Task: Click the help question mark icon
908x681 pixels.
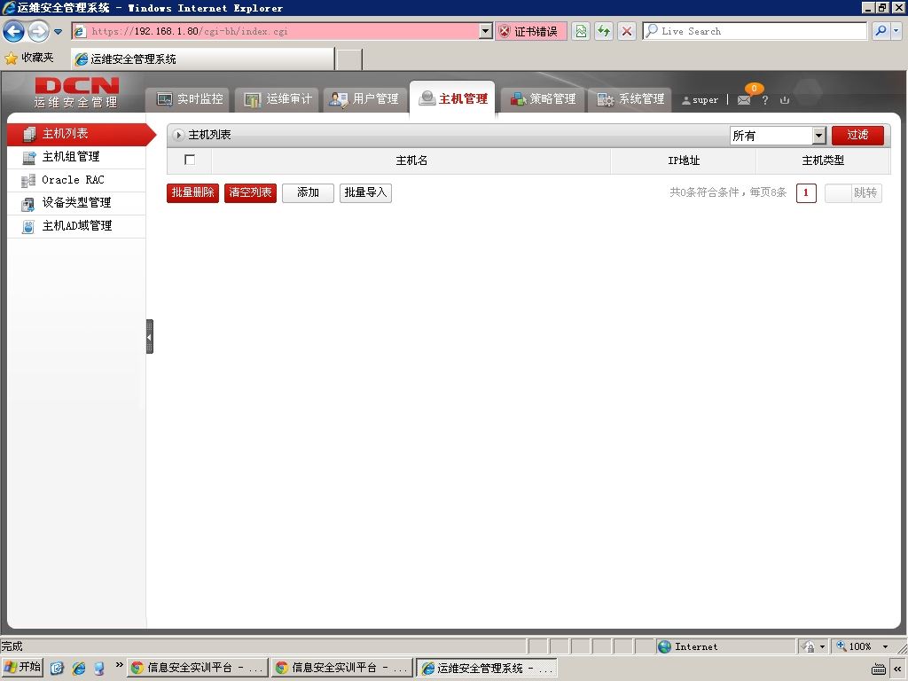Action: tap(765, 100)
